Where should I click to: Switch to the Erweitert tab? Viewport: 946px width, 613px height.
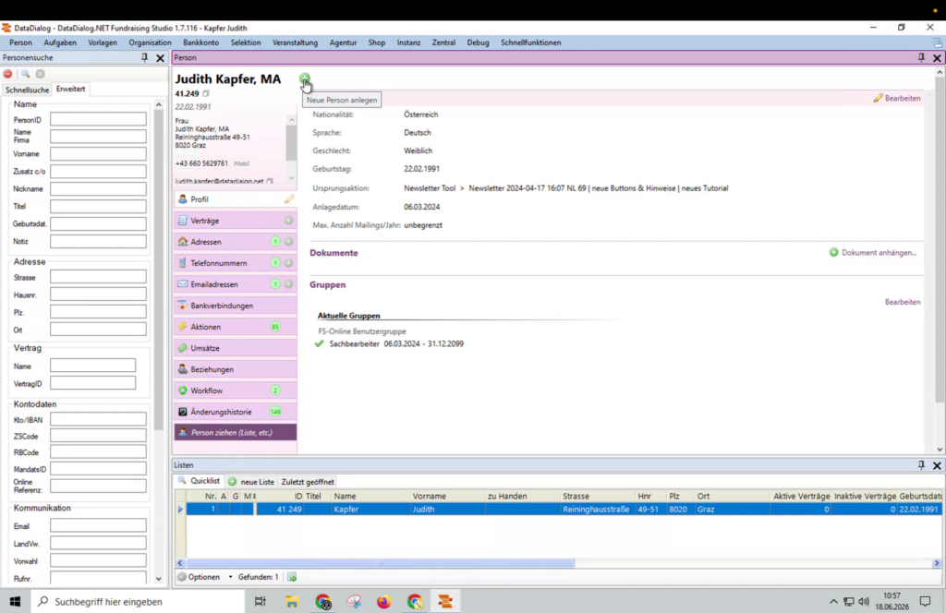[x=70, y=89]
